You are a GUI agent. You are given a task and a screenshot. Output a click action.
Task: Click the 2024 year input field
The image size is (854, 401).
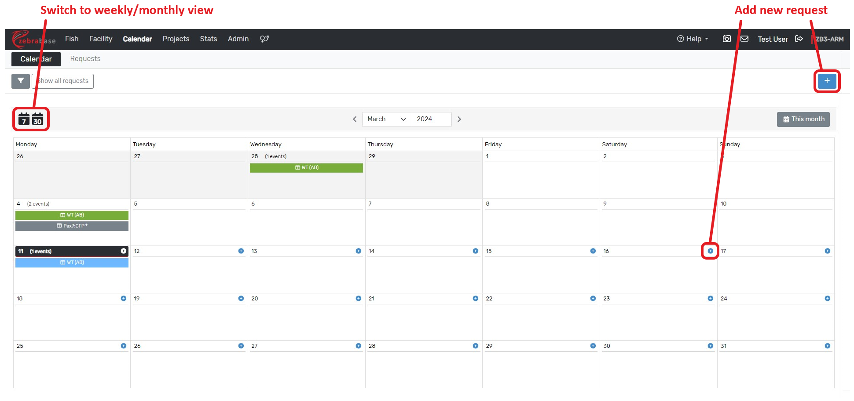431,119
